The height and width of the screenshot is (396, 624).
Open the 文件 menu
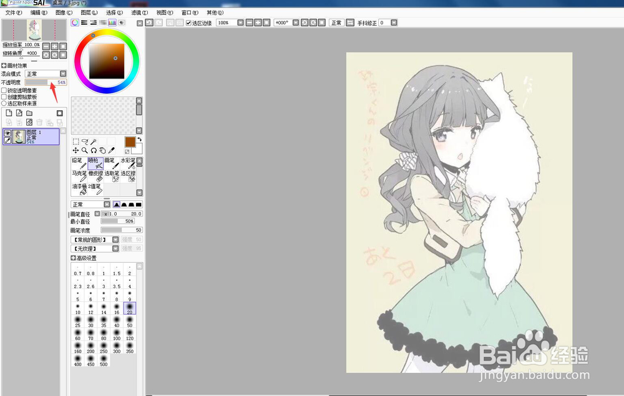coord(14,12)
